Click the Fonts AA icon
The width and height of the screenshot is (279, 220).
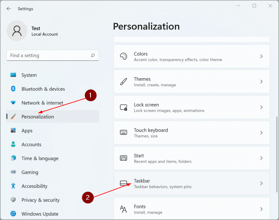click(124, 209)
